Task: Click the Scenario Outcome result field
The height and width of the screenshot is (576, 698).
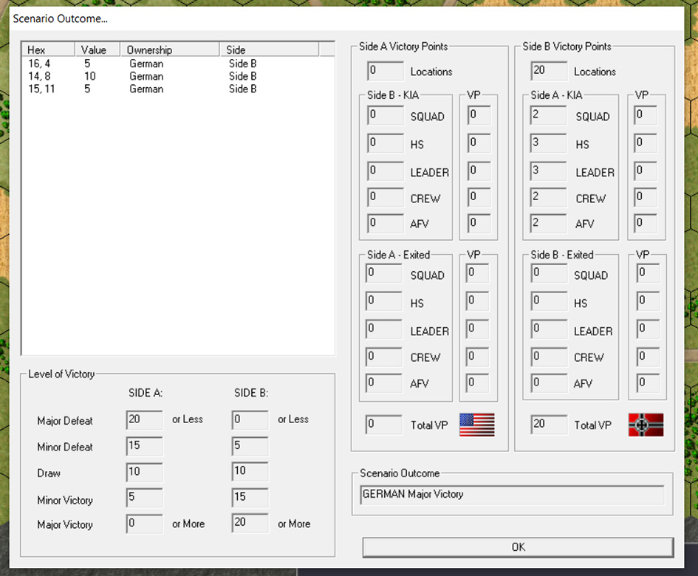Action: pos(512,495)
